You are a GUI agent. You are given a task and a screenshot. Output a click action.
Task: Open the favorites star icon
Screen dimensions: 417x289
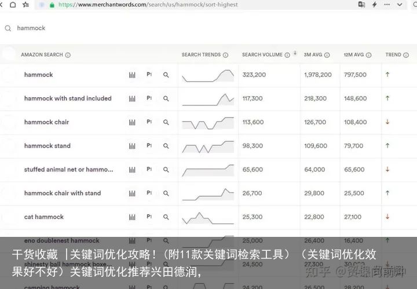point(26,5)
